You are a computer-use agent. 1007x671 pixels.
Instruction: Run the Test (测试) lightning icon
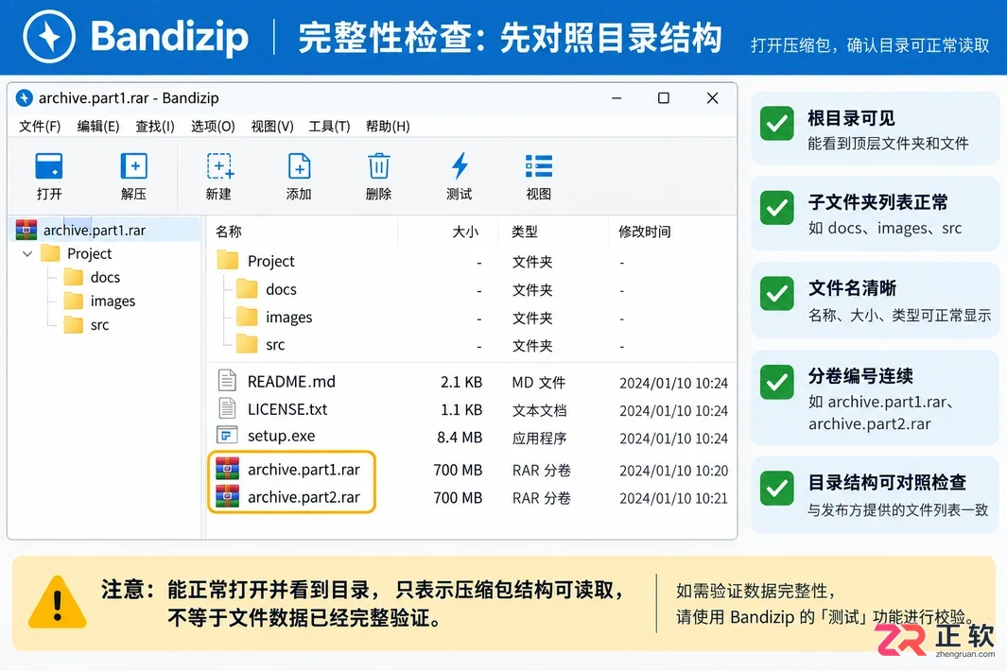pos(460,165)
